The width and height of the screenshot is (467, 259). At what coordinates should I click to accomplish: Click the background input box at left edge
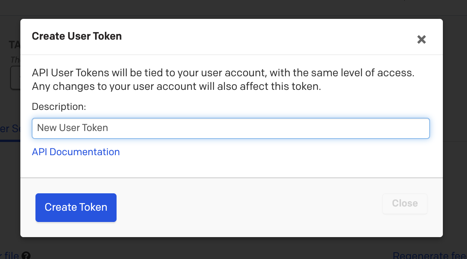15,78
